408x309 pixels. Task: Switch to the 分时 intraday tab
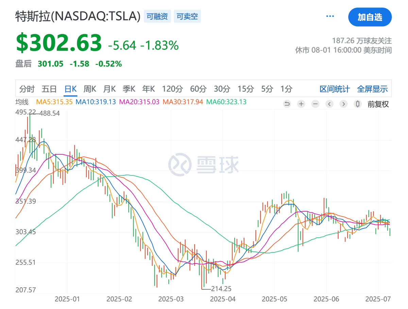coord(27,89)
